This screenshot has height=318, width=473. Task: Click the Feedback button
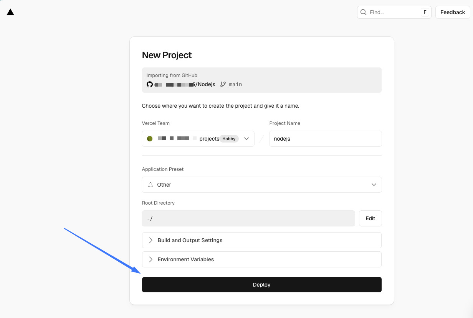[452, 12]
